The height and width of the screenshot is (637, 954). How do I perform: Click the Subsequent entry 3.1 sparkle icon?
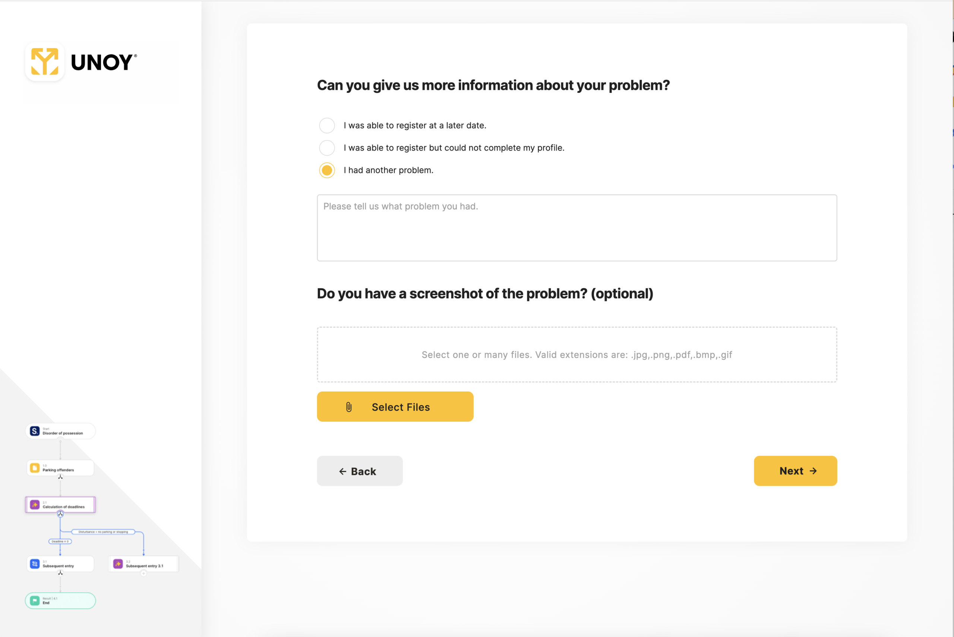tap(118, 564)
